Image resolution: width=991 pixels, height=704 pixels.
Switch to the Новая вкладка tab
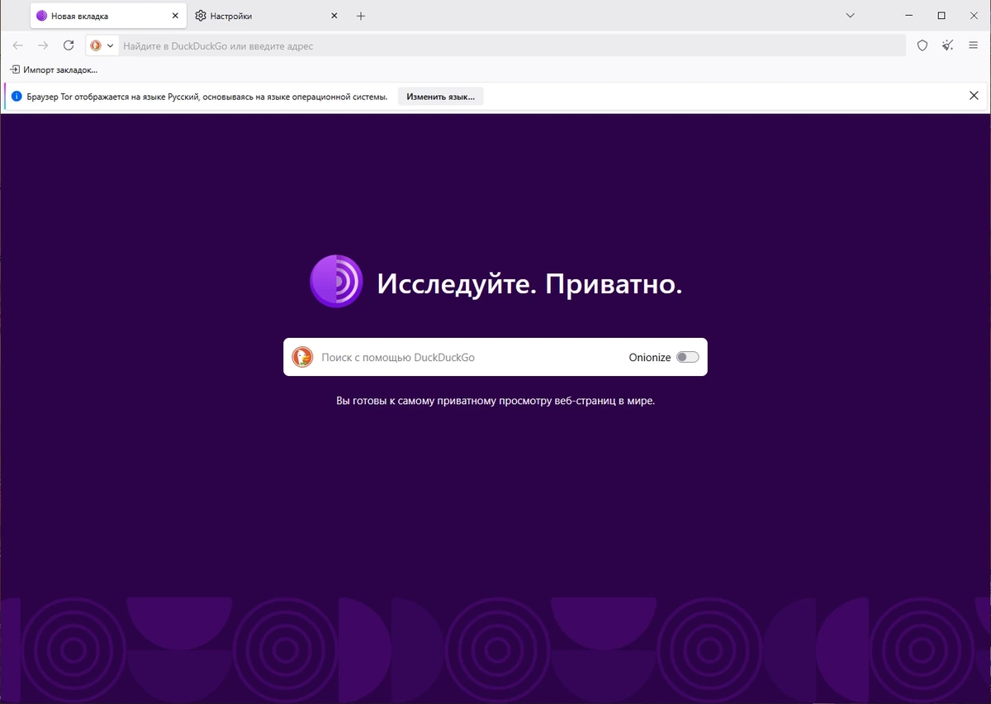[108, 16]
